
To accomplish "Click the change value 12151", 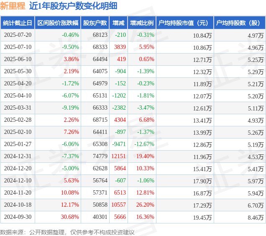I will click(x=119, y=156).
